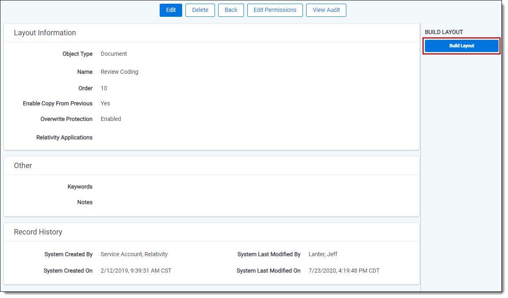Click the Yes value for Copy From Previous
508x298 pixels.
[105, 103]
